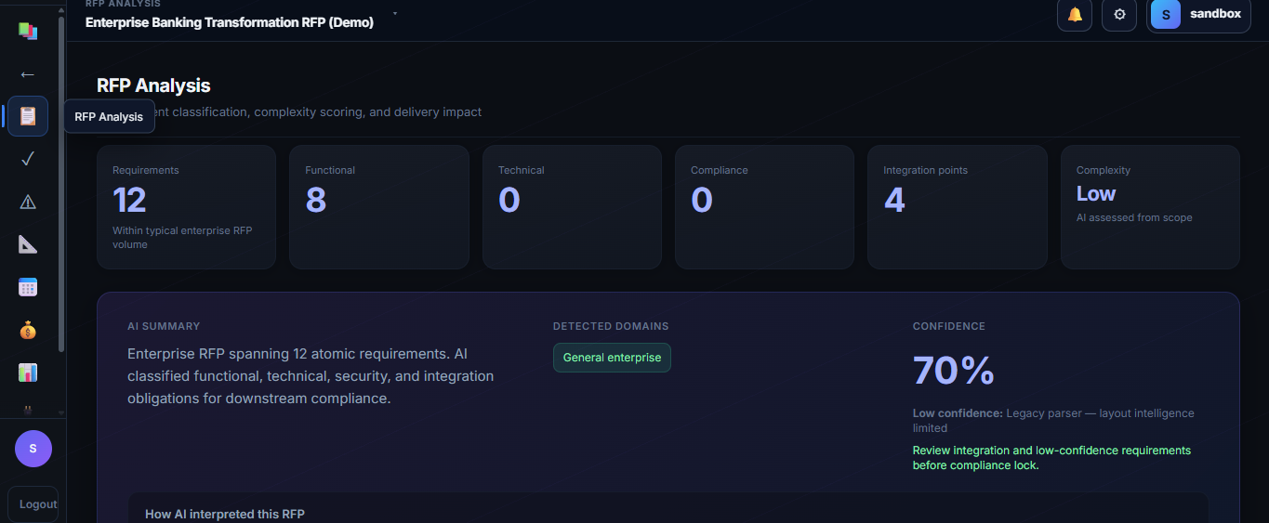The image size is (1269, 523).
Task: Open the set-square ruler icon in the sidebar
Action: pyautogui.click(x=28, y=244)
